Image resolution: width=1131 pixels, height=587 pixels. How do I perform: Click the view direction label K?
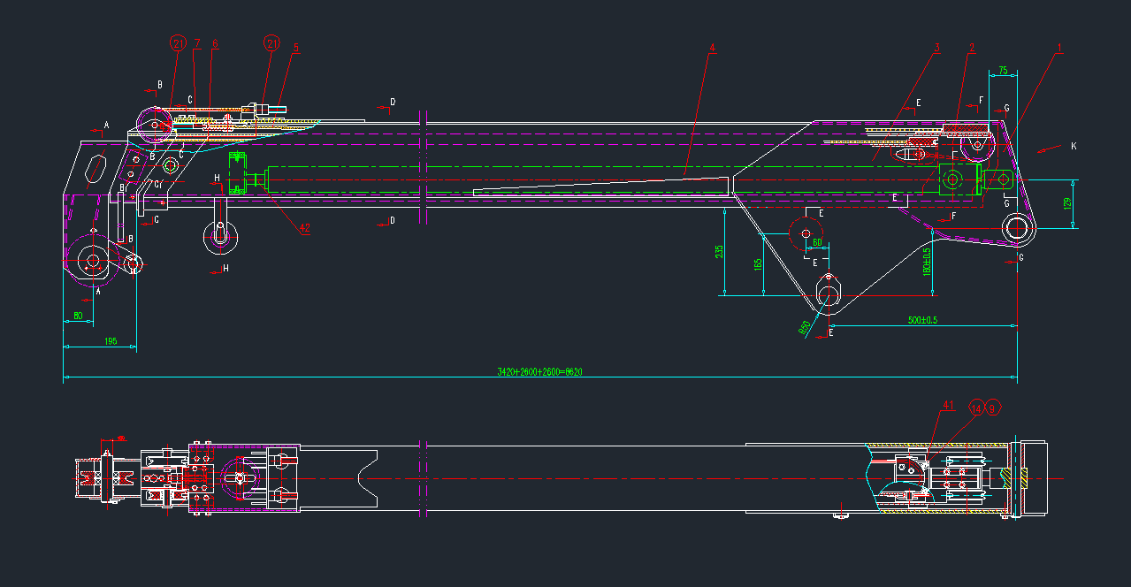[1074, 145]
